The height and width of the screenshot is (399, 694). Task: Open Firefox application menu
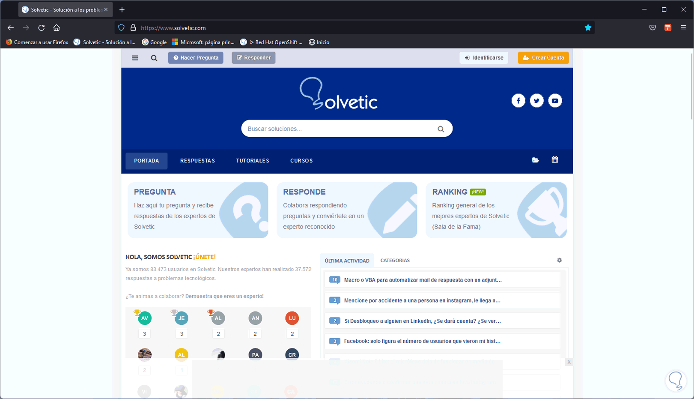tap(683, 28)
